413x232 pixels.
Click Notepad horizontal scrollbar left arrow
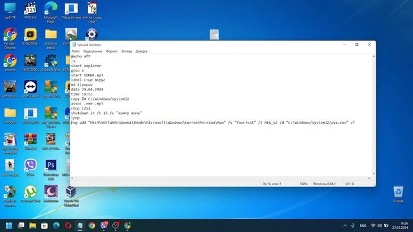72,179
